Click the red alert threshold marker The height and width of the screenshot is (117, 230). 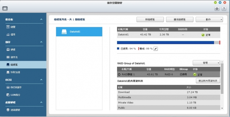click(220, 43)
